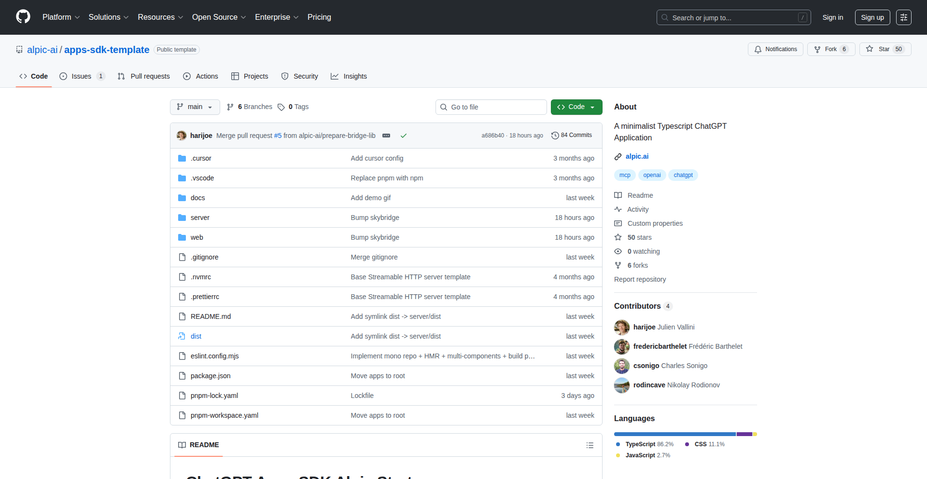Open the dist symlink entry
927x479 pixels.
[196, 336]
